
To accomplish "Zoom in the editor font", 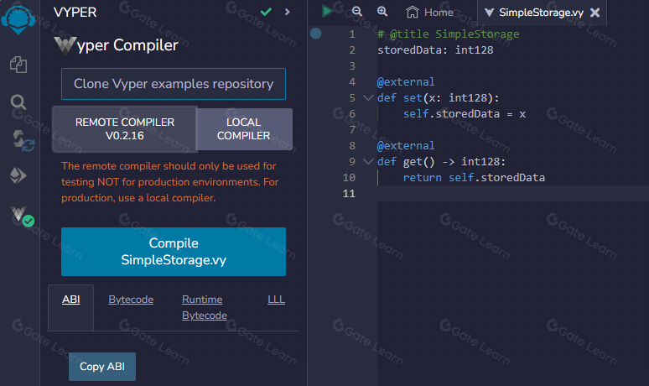I will click(382, 12).
